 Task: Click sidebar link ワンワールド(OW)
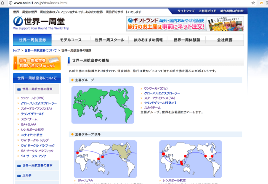[x=33, y=98]
